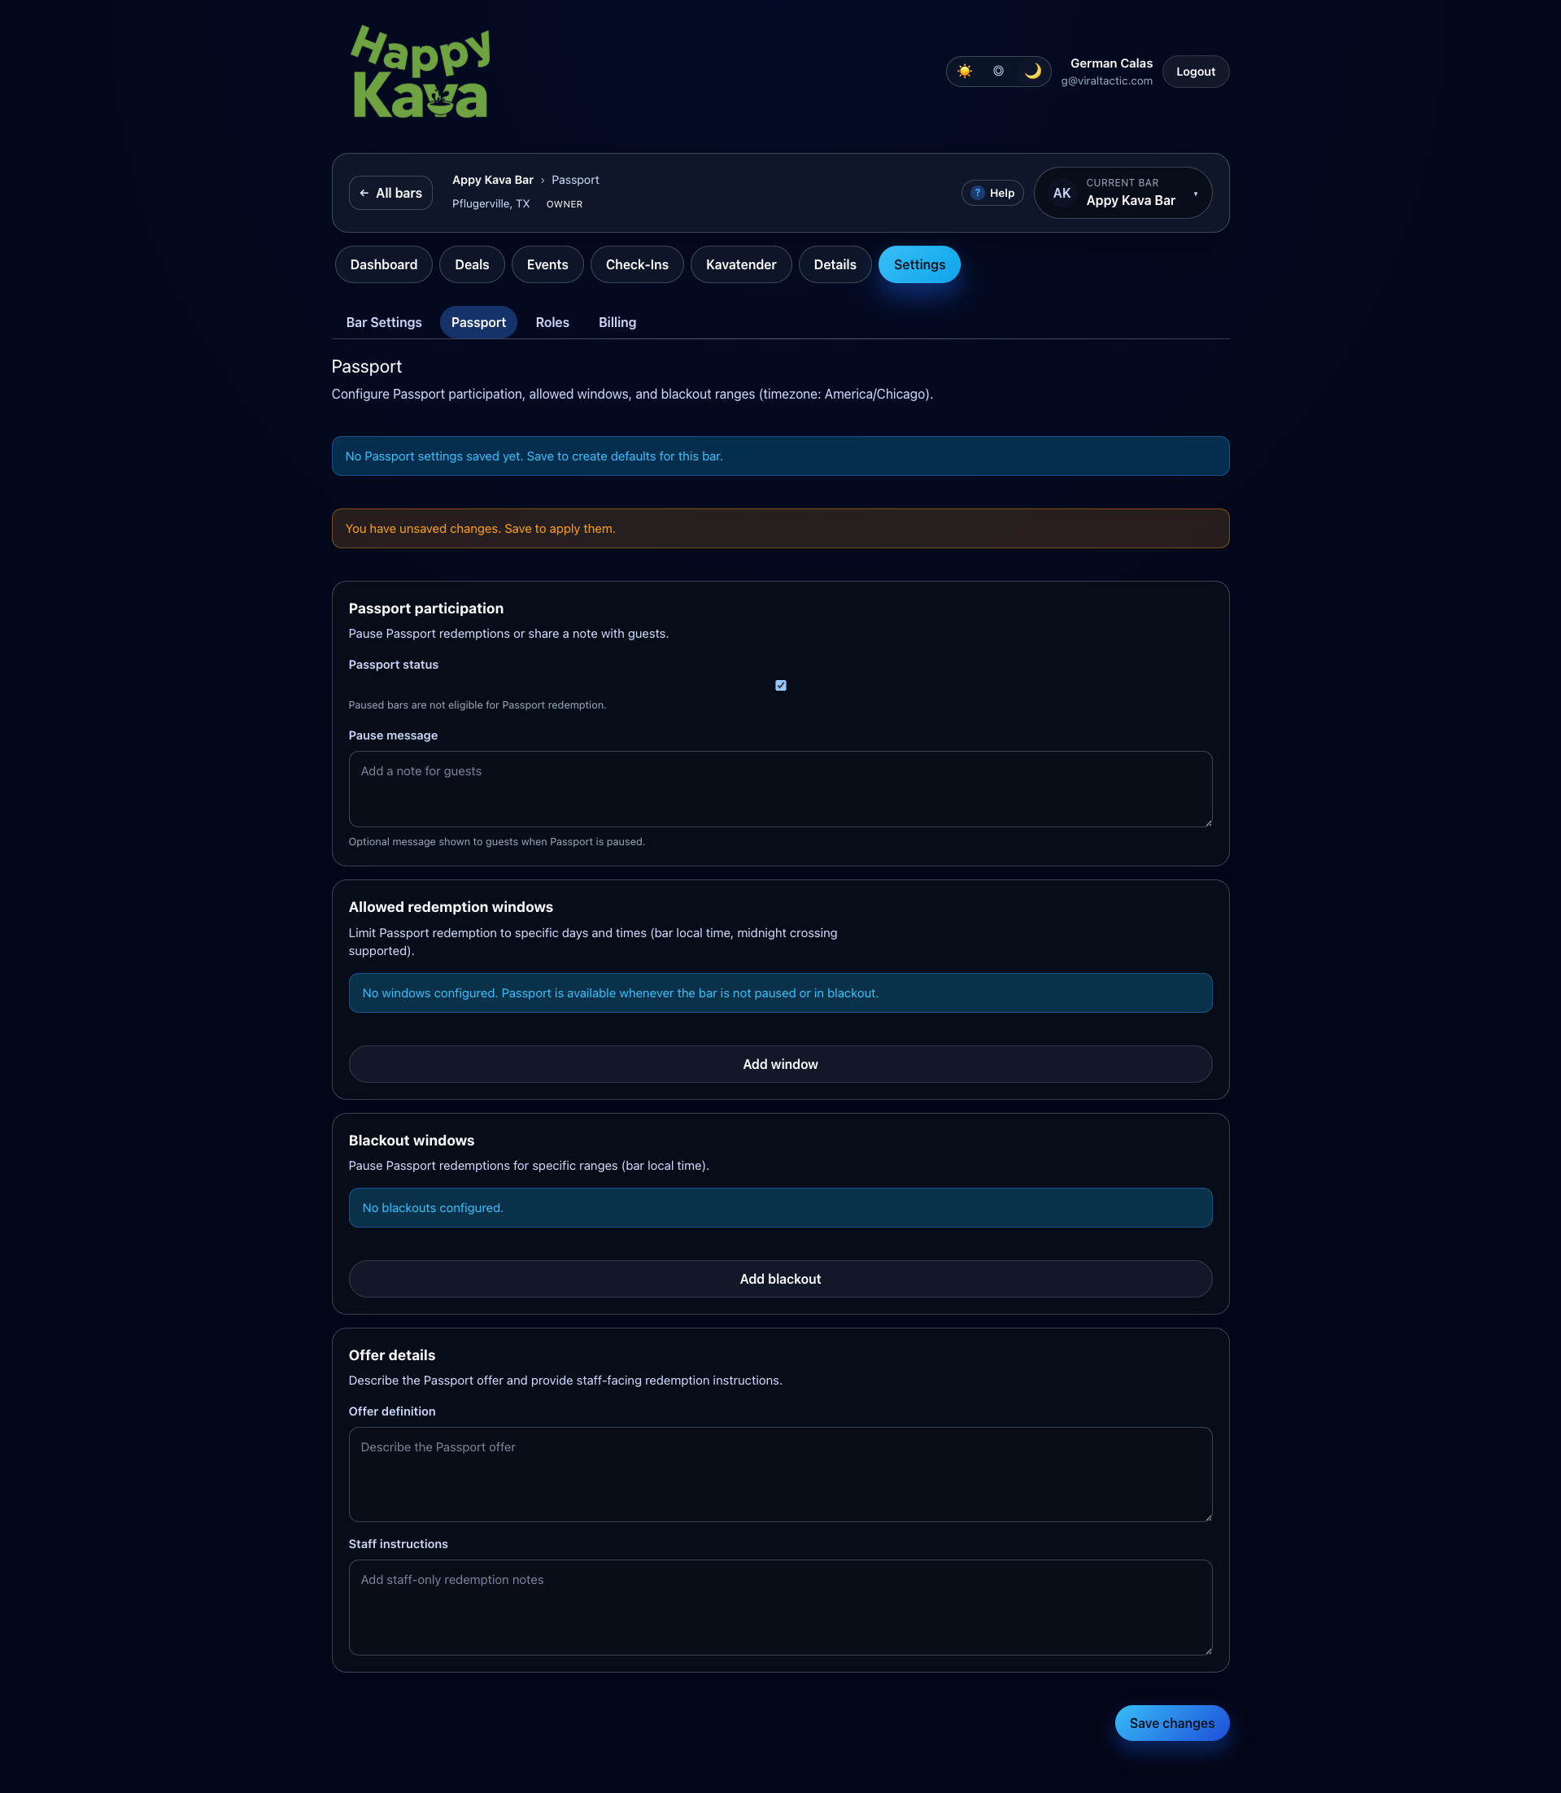Click the OWNER role badge

point(565,204)
